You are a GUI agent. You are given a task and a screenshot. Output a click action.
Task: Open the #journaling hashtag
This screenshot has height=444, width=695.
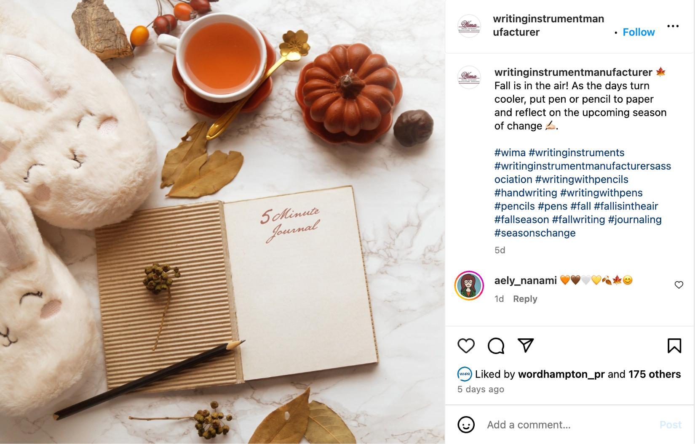635,219
